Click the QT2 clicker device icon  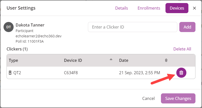click(10, 73)
